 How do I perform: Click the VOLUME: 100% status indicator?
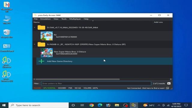pyautogui.click(x=91, y=88)
